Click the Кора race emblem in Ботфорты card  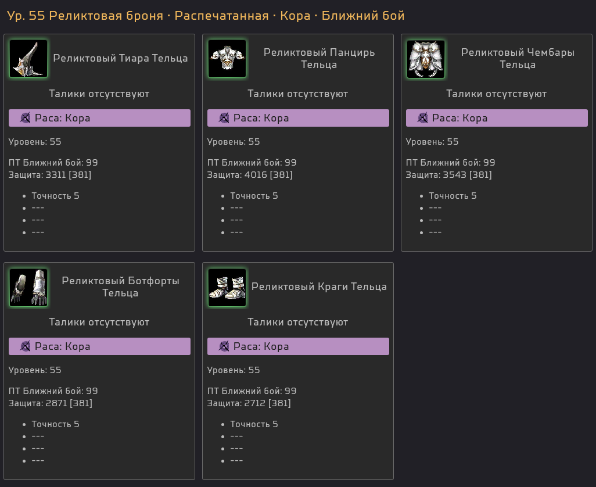tap(26, 346)
